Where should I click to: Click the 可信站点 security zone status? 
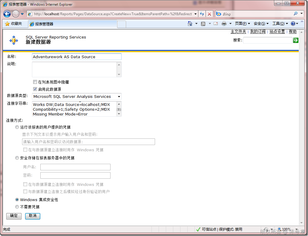pos(219,229)
